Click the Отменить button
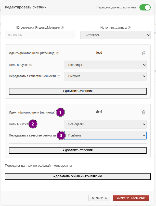This screenshot has height=206, width=156. coord(99,198)
